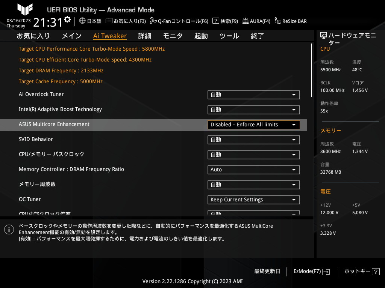Switch to メイン tab
This screenshot has height=288, width=385.
(72, 36)
